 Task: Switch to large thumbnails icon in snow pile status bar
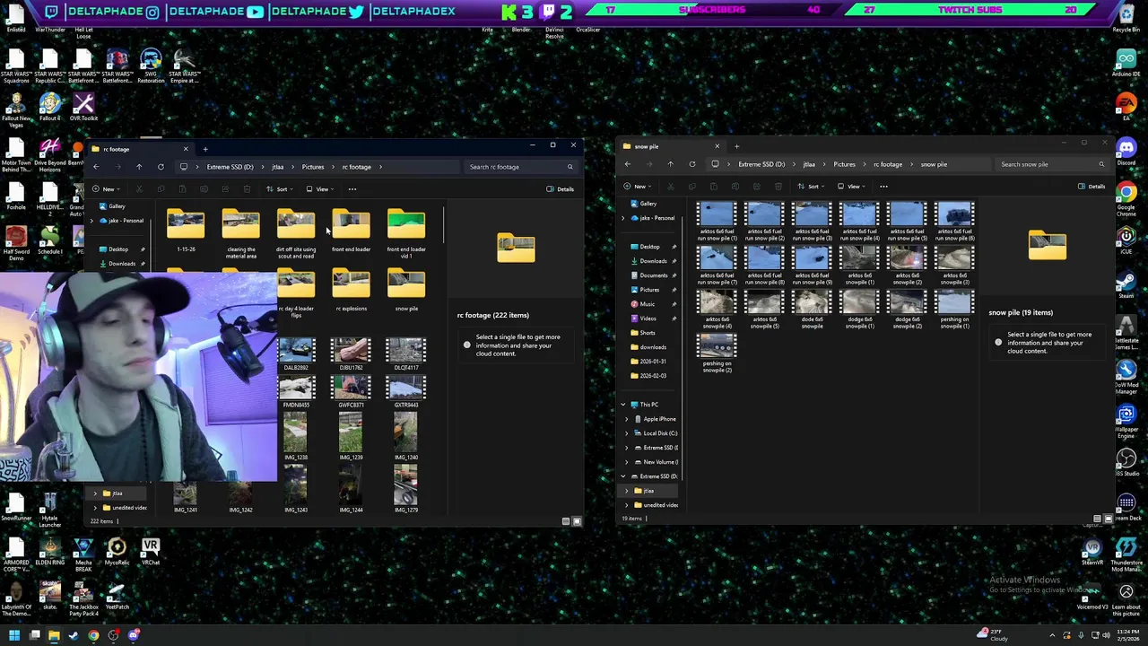click(x=1109, y=519)
